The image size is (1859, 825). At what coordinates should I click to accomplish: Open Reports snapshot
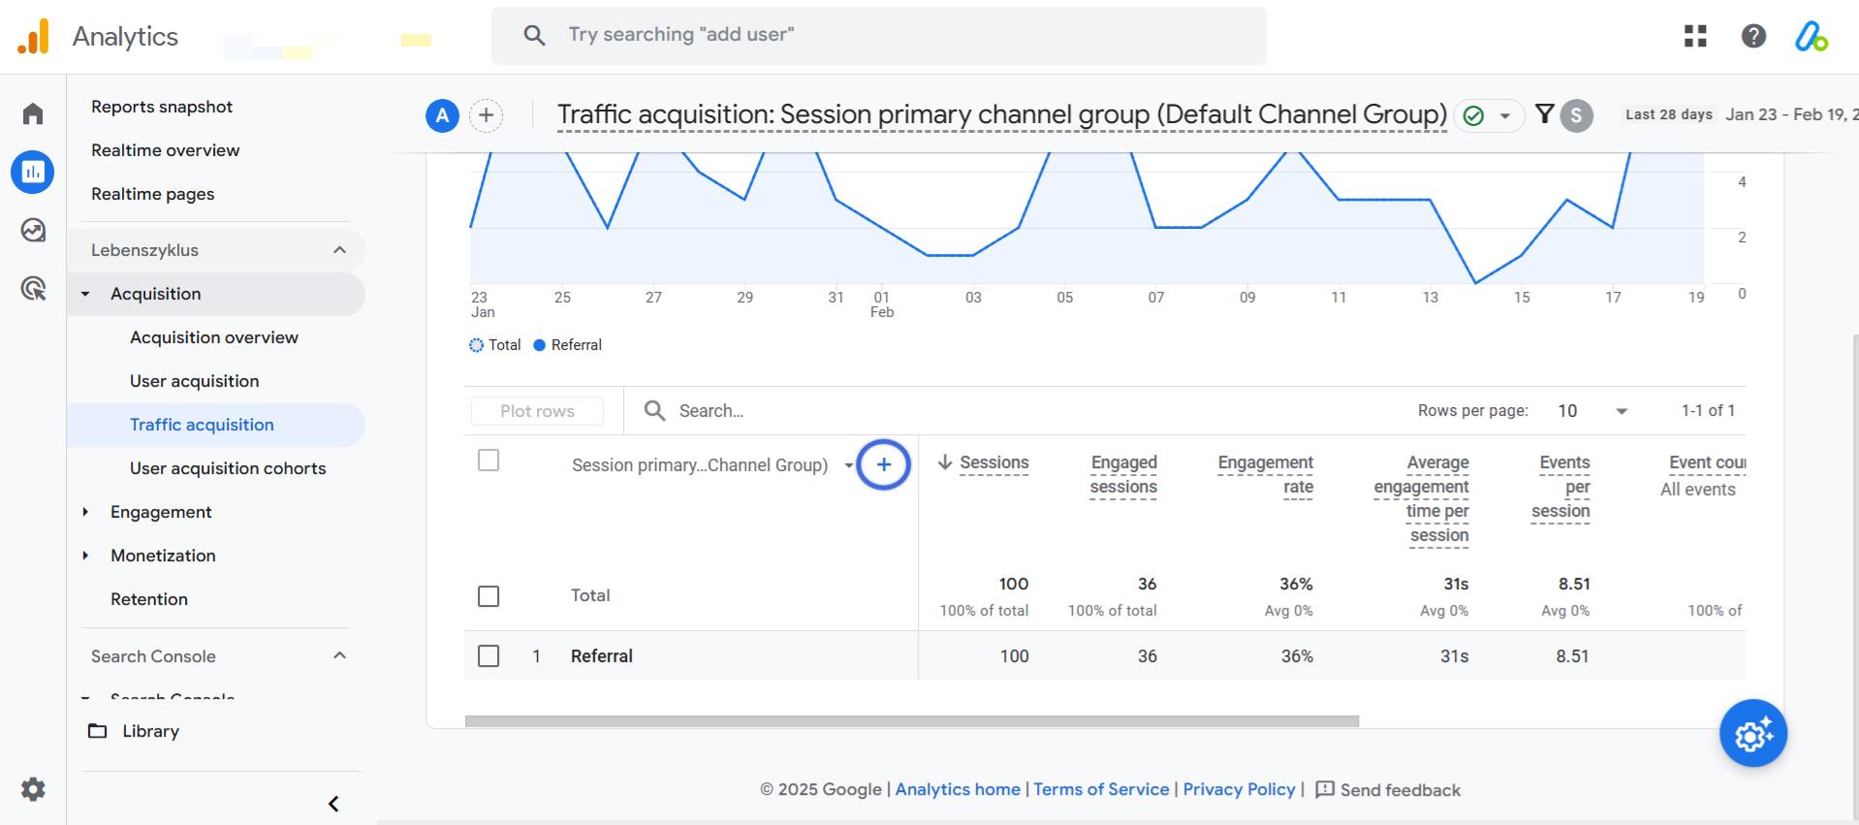pos(162,107)
